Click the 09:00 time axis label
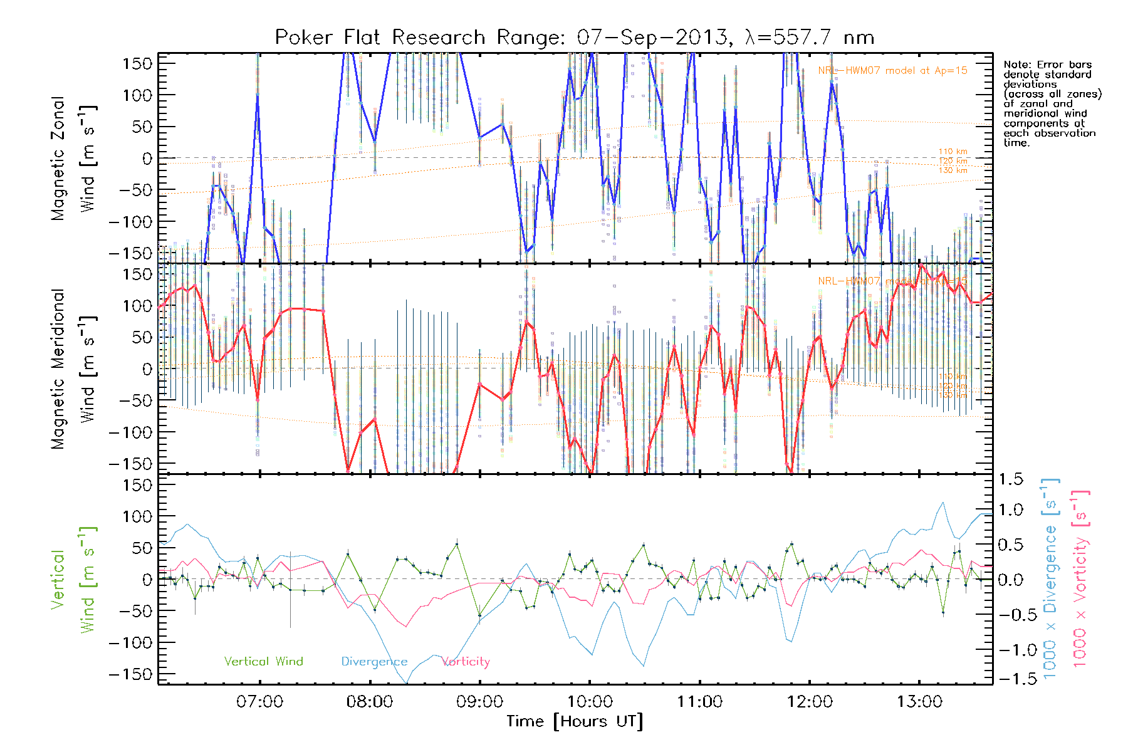 click(x=479, y=702)
